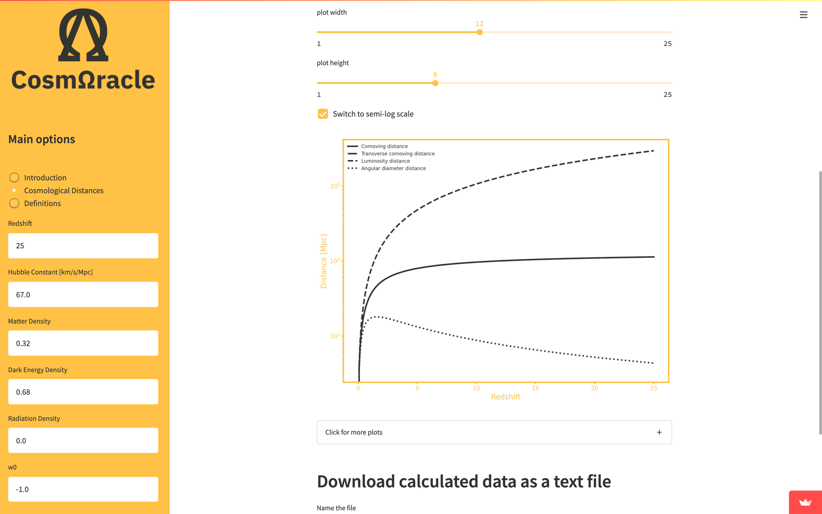Image resolution: width=822 pixels, height=514 pixels.
Task: Click the plot width slider handle
Action: point(480,32)
